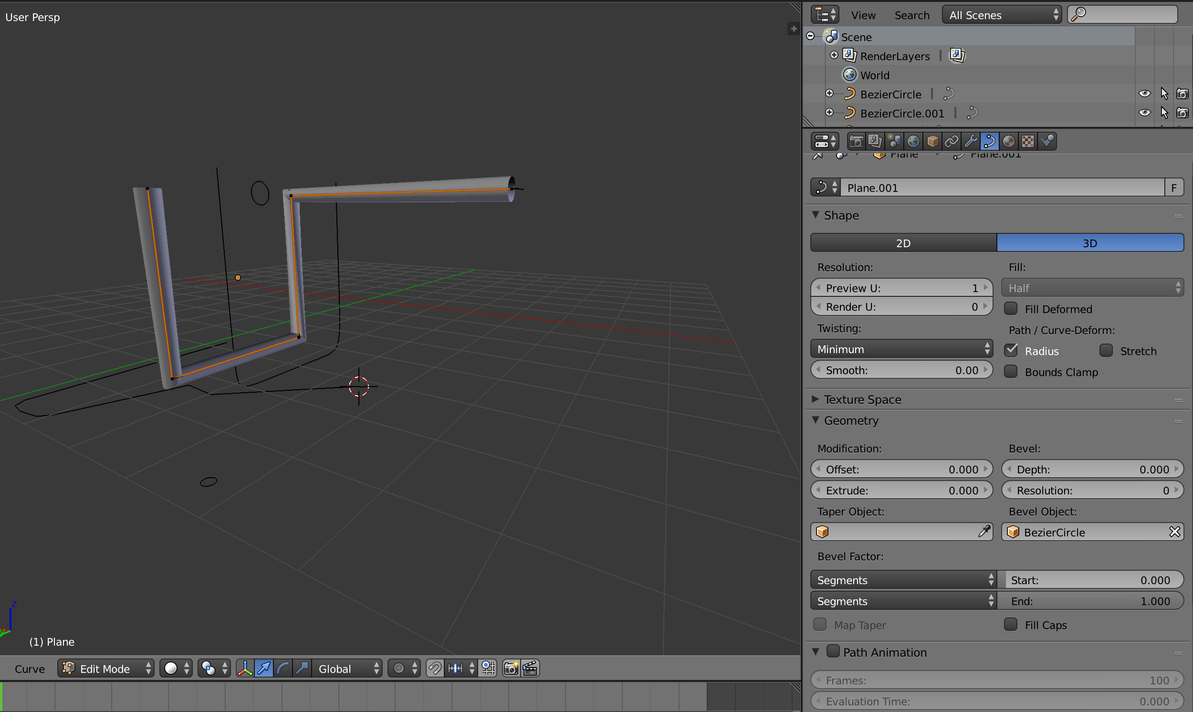This screenshot has width=1193, height=712.
Task: Open Bevel Factor start mapping dropdown
Action: pos(904,580)
